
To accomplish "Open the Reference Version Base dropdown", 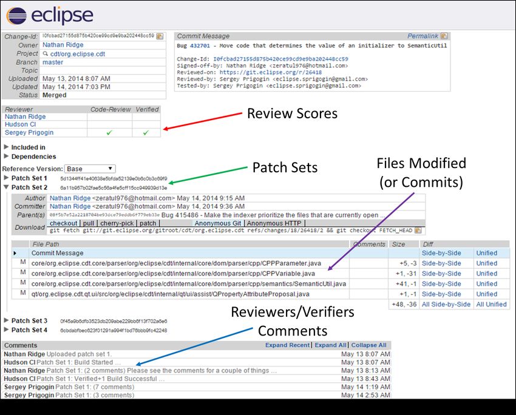I will [90, 169].
